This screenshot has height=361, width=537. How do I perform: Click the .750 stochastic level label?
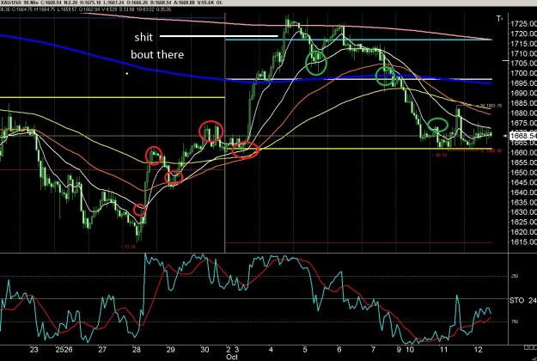[515, 321]
